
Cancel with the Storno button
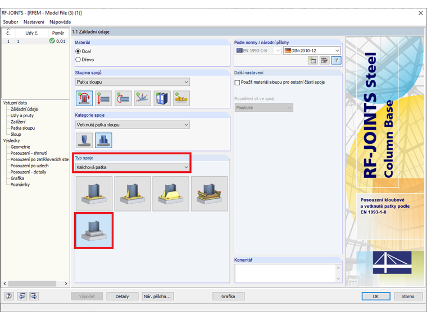tap(408, 296)
